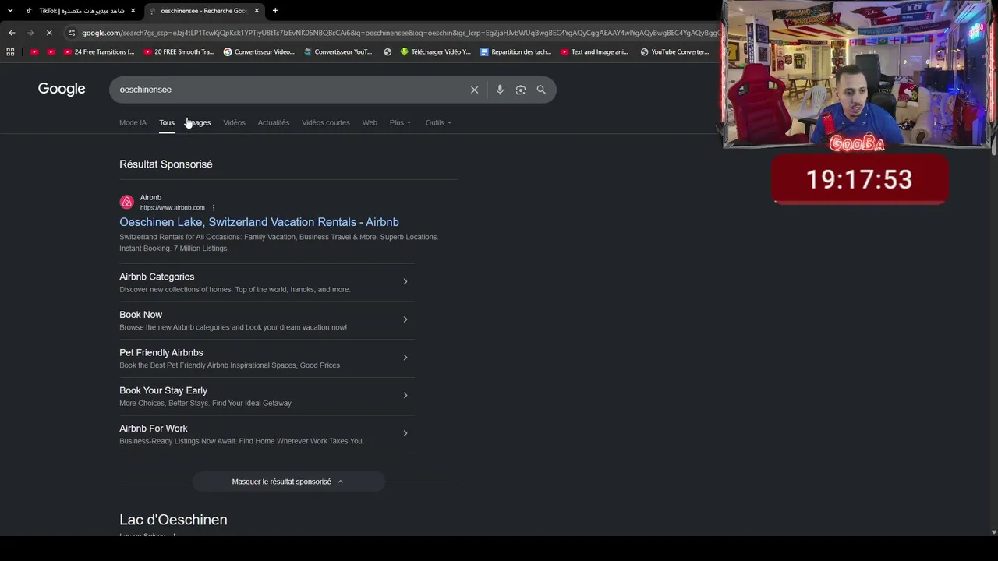Open the Télécharger Vidéo Y... bookmark

[x=436, y=52]
